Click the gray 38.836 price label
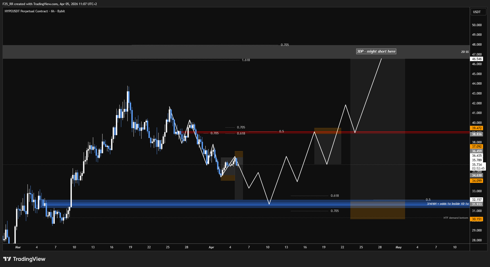 477,134
